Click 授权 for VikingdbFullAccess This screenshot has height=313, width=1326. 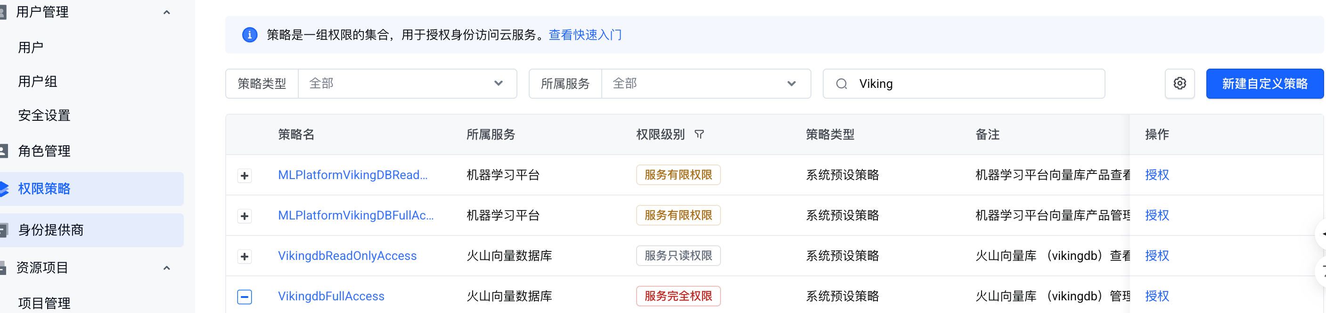(1157, 296)
